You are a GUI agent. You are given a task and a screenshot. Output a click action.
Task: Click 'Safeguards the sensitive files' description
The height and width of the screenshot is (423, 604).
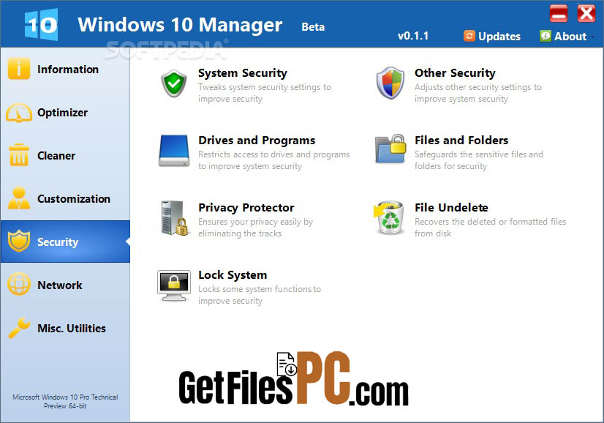479,160
